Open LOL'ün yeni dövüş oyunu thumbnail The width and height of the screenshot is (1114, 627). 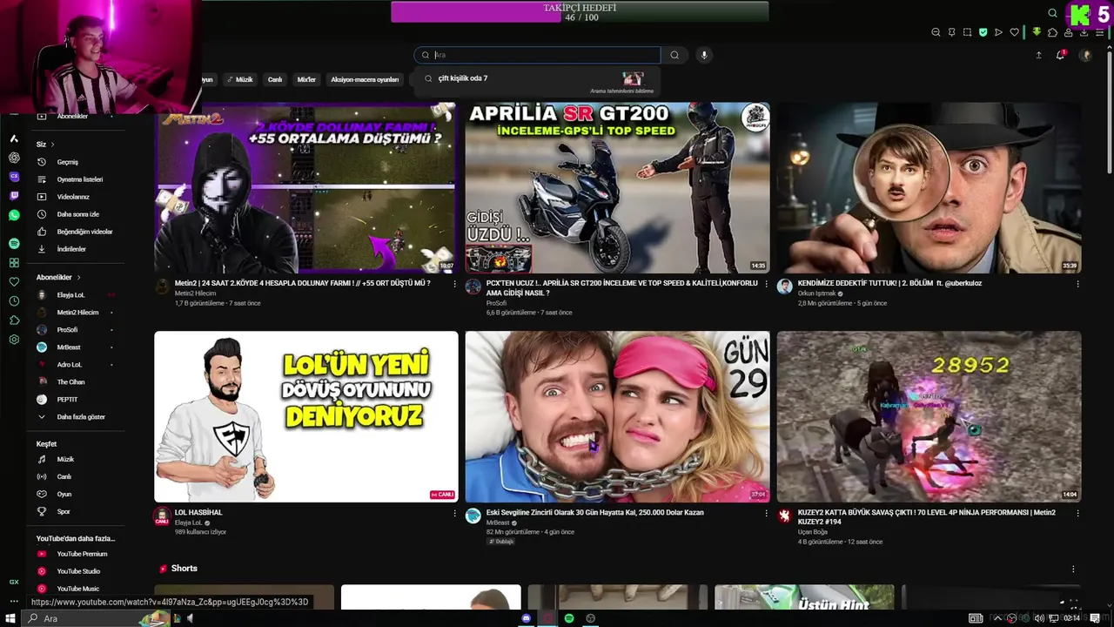coord(306,416)
